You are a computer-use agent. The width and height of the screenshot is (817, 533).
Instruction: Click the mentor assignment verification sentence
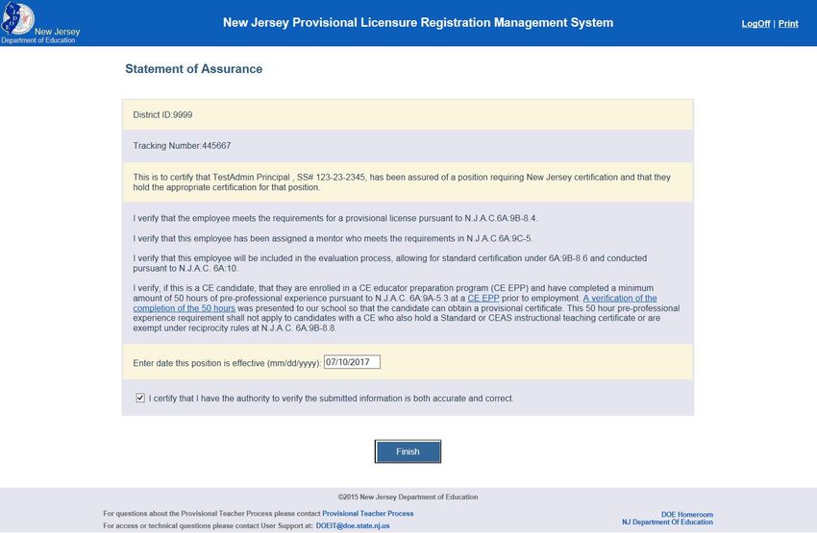332,238
